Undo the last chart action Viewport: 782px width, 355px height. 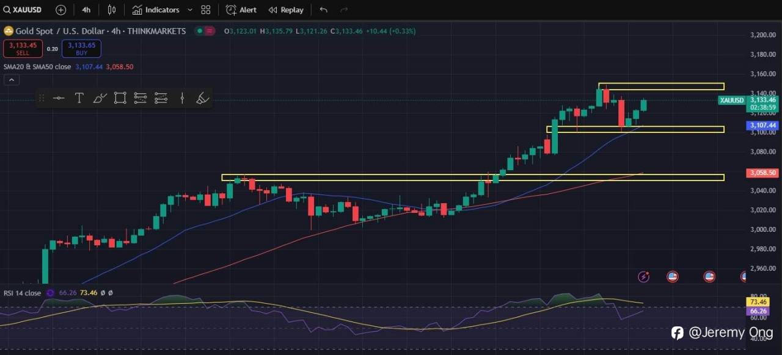tap(324, 10)
